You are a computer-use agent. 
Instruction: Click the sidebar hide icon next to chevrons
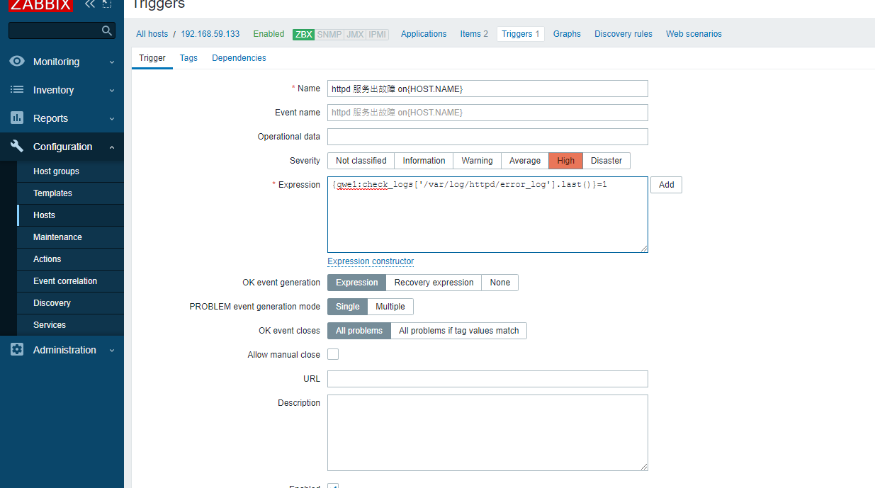pos(107,4)
